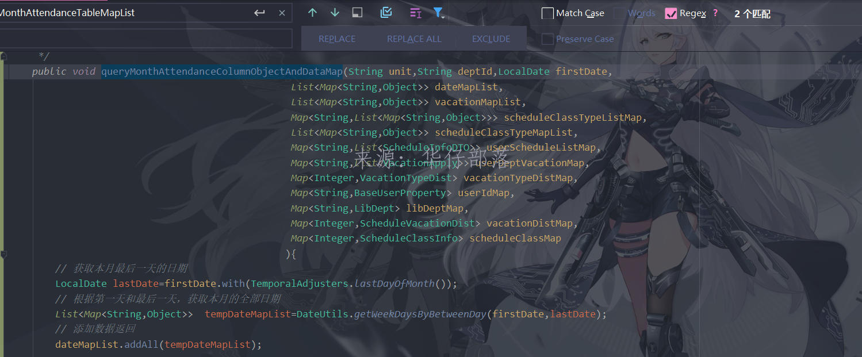
Task: Toggle the Preserve Case checkbox
Action: (x=547, y=39)
